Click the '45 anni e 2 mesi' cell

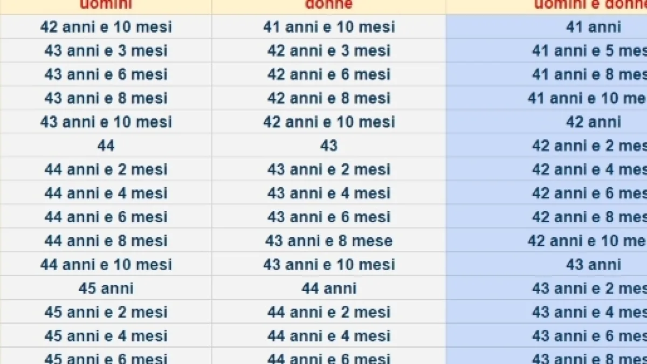(106, 312)
